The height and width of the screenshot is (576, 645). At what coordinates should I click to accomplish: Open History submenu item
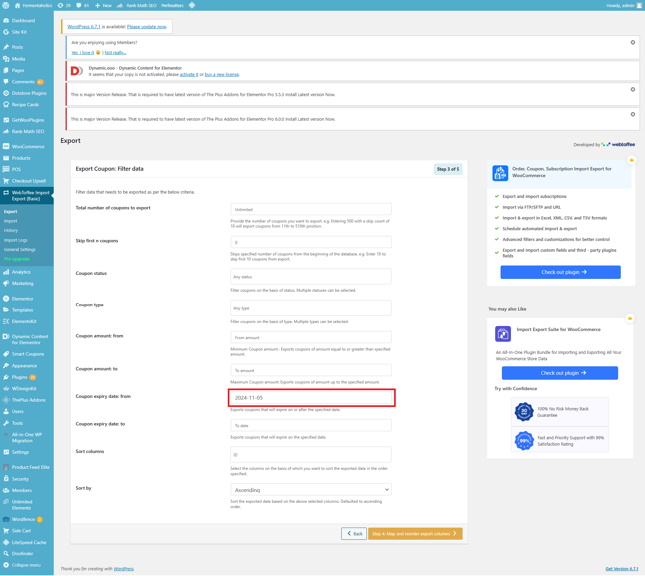click(x=11, y=230)
